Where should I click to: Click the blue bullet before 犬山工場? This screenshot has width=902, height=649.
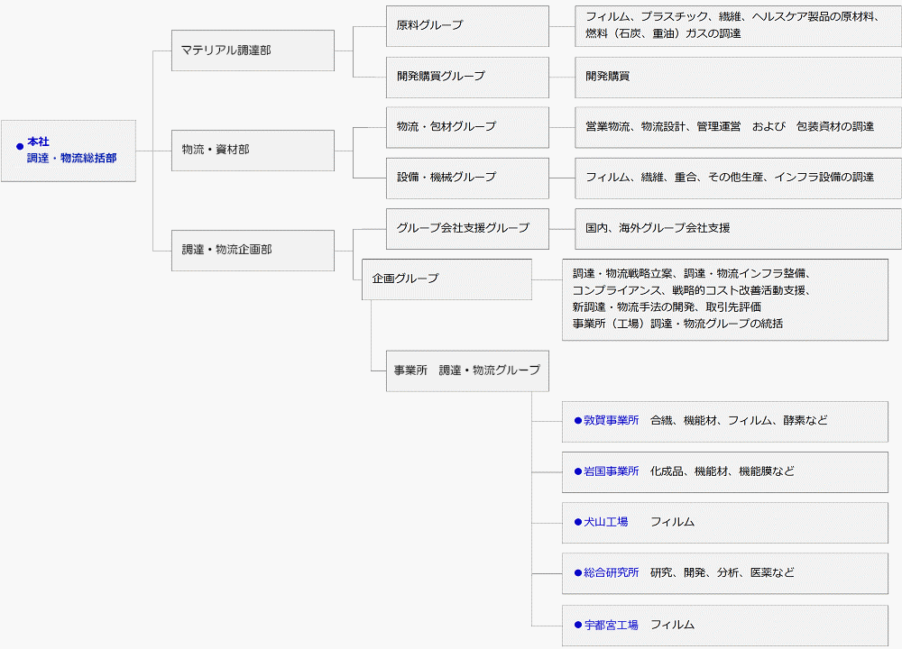[578, 522]
